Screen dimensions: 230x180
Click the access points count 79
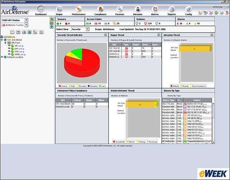99,23
